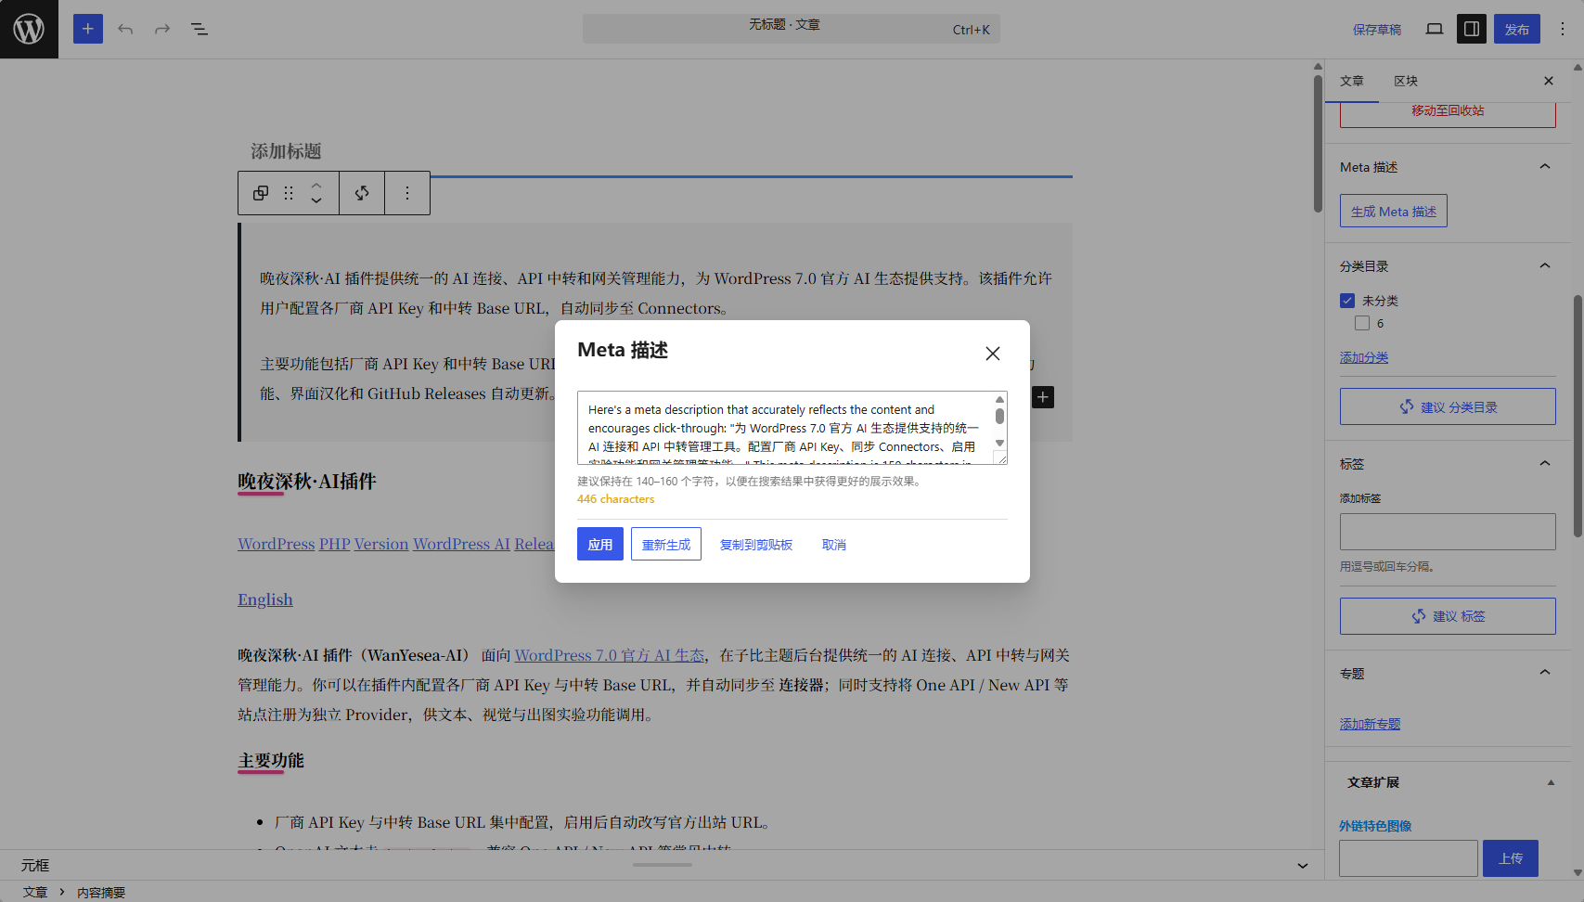This screenshot has width=1584, height=902.
Task: Open block toolbar options menu
Action: [x=407, y=193]
